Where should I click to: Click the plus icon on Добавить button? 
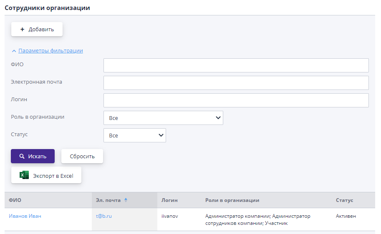click(22, 30)
